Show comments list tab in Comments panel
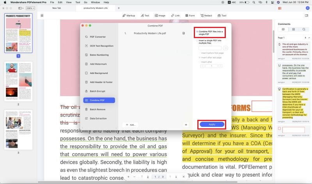The height and width of the screenshot is (184, 312). tap(283, 30)
